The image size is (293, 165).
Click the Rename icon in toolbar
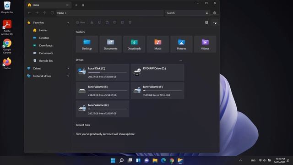pos(115,22)
